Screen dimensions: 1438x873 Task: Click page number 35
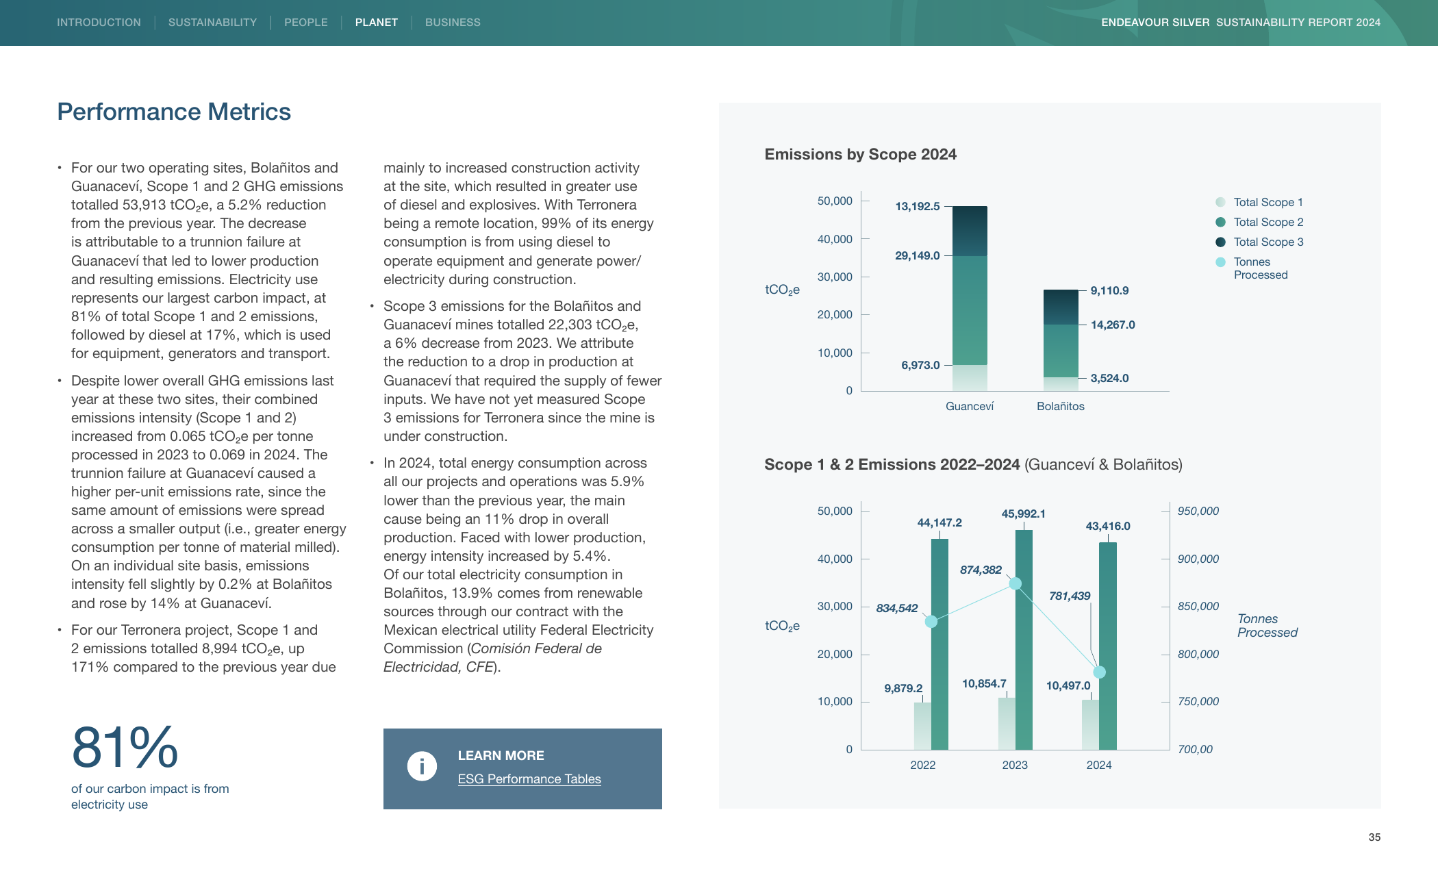click(1374, 837)
